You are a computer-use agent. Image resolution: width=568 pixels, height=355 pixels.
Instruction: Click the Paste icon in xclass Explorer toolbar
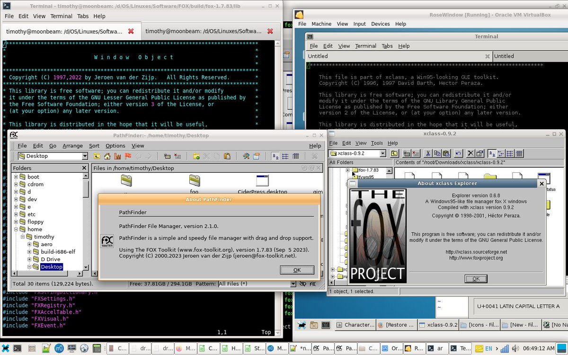(446, 153)
